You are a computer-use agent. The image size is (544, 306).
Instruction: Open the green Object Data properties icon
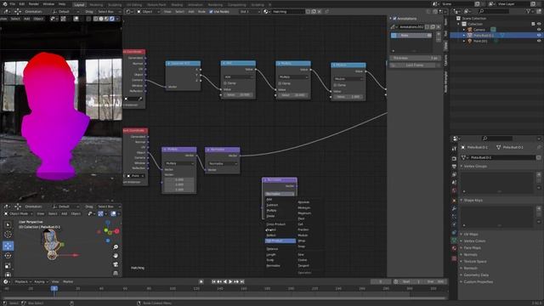point(454,240)
